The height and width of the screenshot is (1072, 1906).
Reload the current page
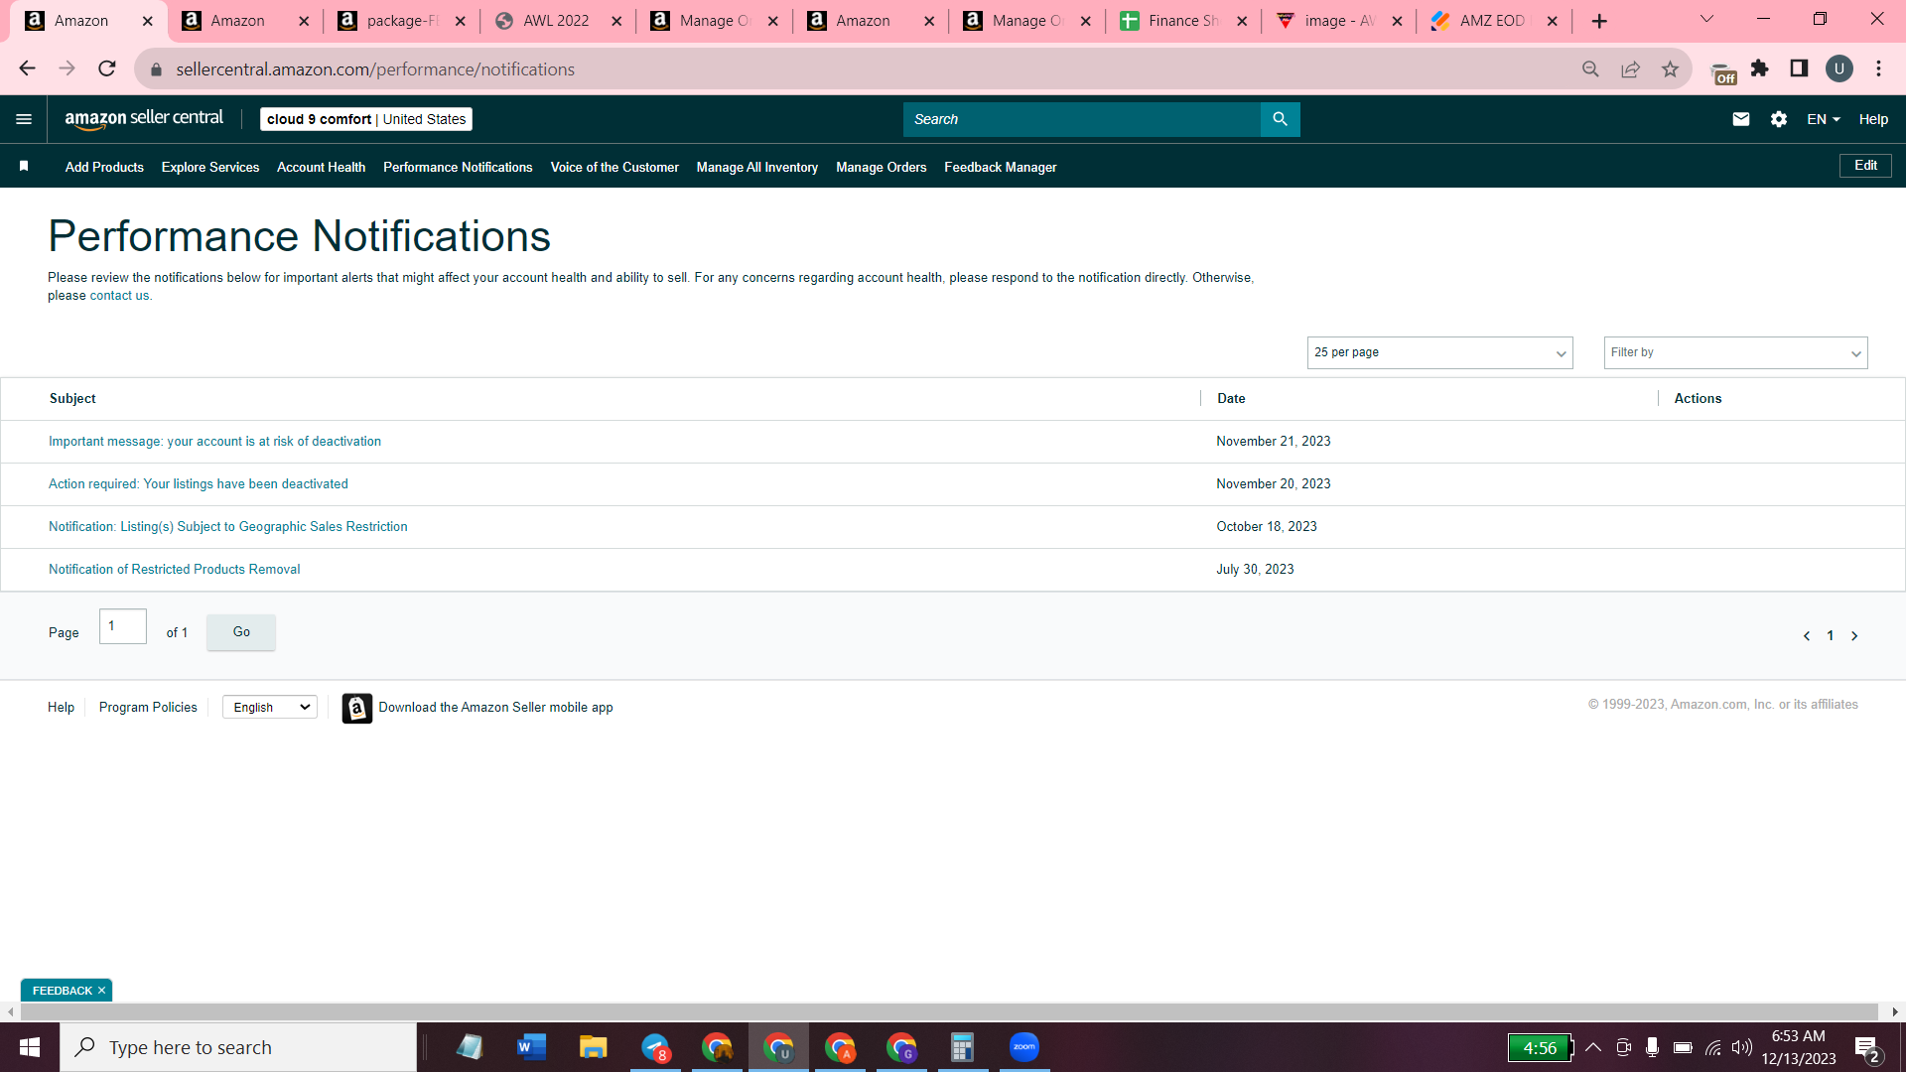pyautogui.click(x=107, y=68)
